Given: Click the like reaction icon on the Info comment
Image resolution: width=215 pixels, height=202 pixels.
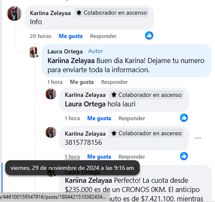Looking at the screenshot, I should tap(149, 35).
